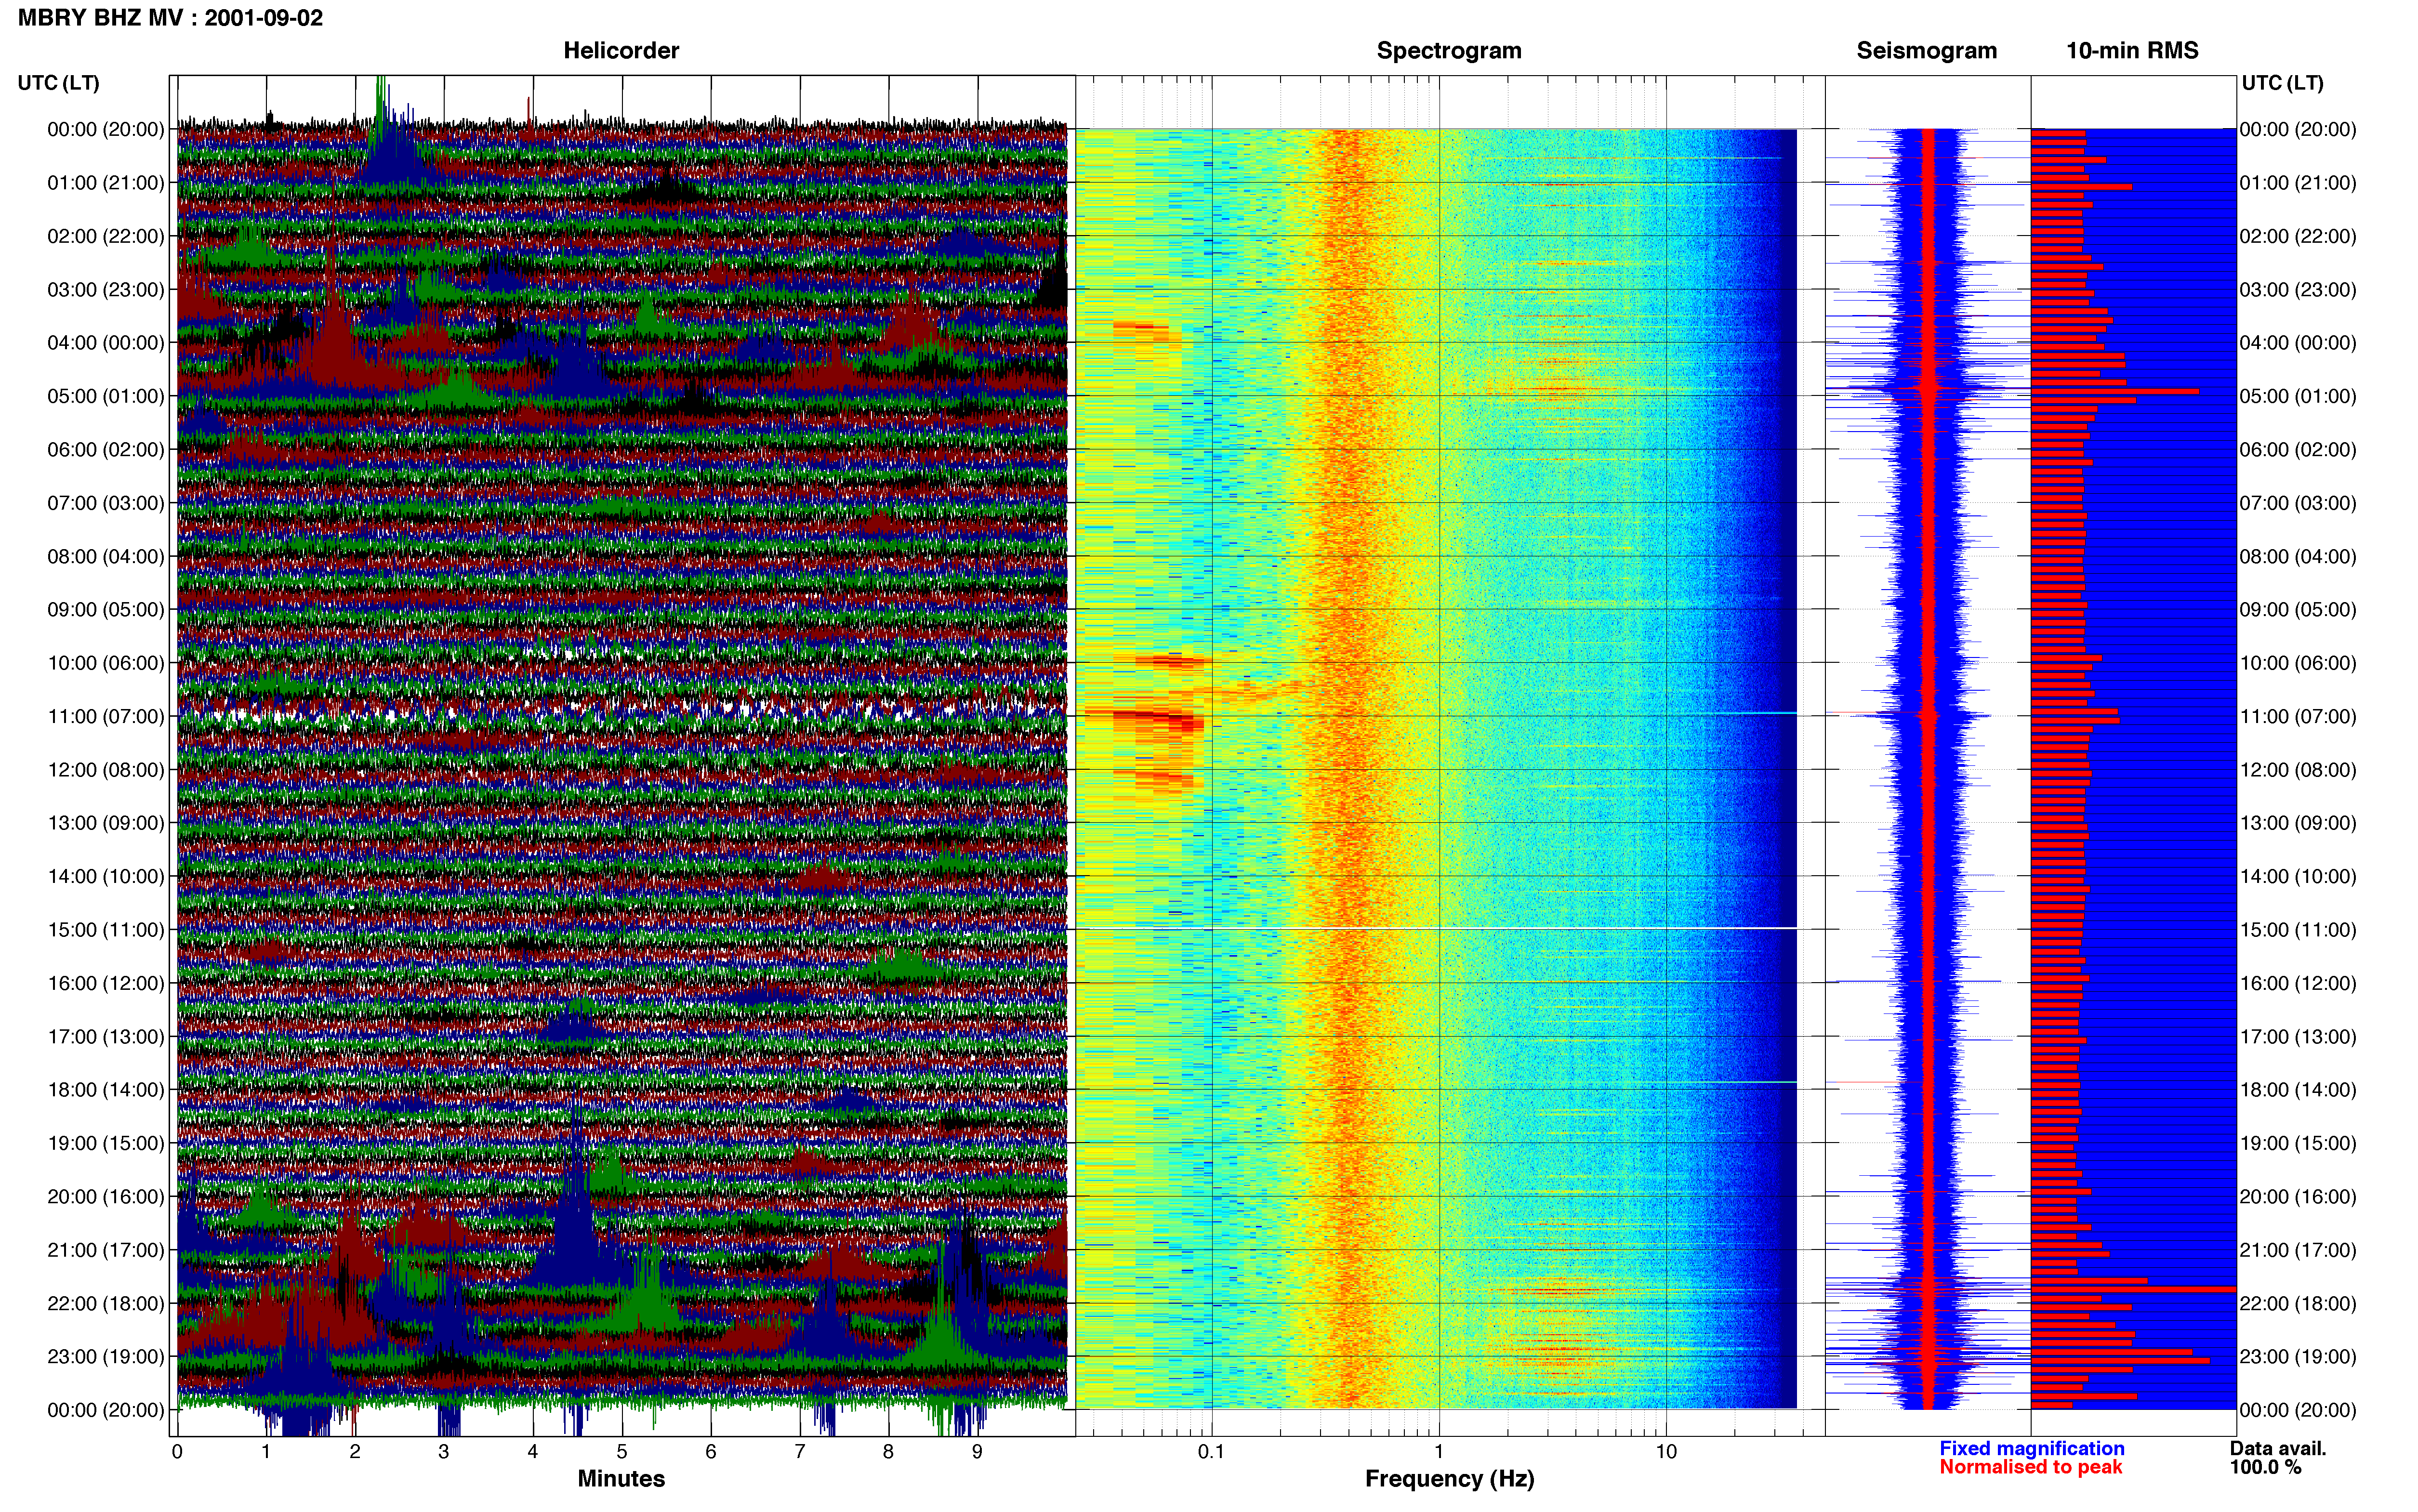Click the left '15:00 (11:00)' time label
This screenshot has width=2418, height=1512.
(x=106, y=930)
